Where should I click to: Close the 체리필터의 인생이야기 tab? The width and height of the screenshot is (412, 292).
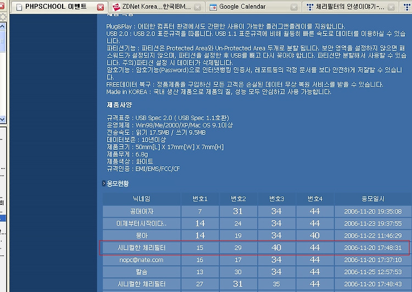(x=391, y=7)
